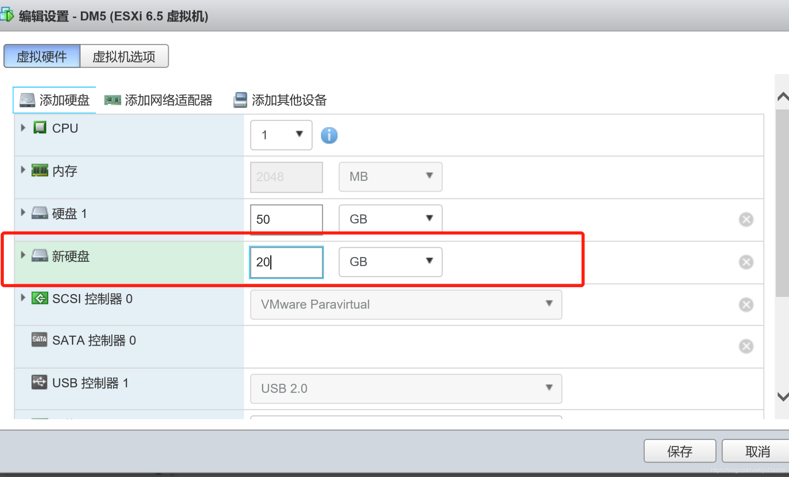Select the 虚拟硬件 tab
Image resolution: width=789 pixels, height=477 pixels.
tap(42, 56)
